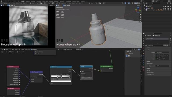Open Color Ramp Linear interpolation dropdown
This screenshot has width=172, height=97.
pos(68,74)
